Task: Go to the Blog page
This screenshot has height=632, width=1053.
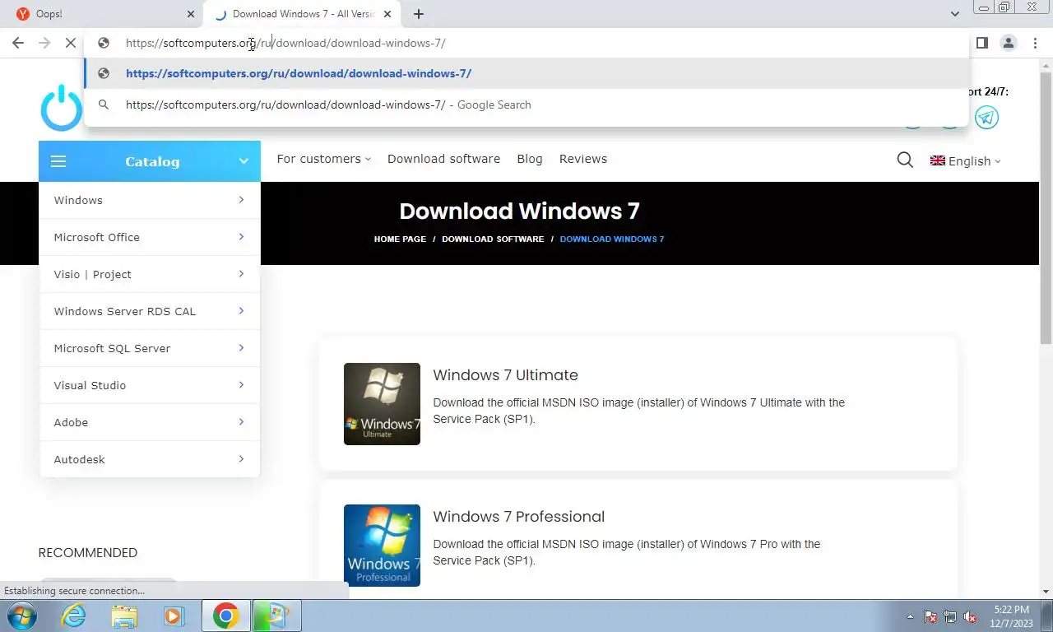Action: (x=530, y=159)
